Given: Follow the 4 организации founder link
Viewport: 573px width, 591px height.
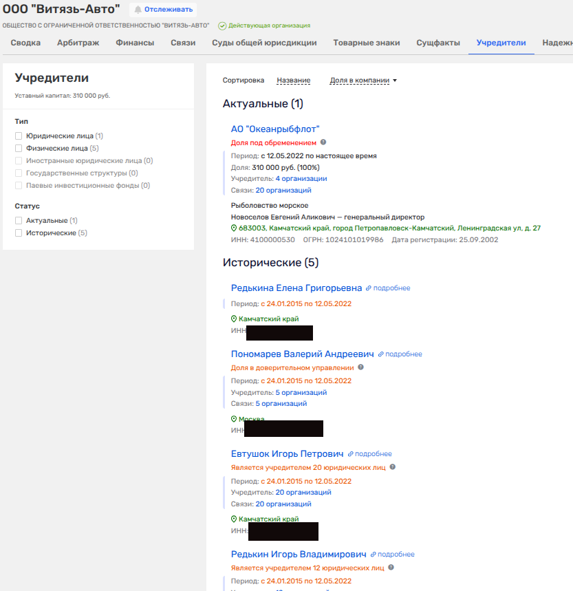Looking at the screenshot, I should click(x=301, y=178).
